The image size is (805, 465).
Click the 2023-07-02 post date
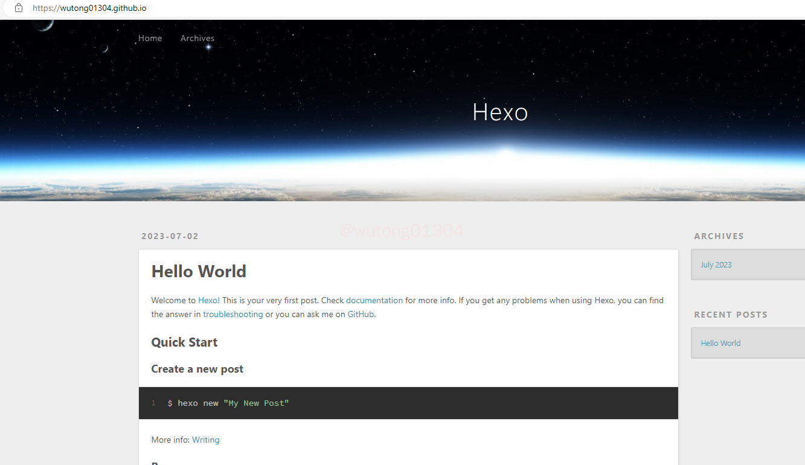click(170, 236)
